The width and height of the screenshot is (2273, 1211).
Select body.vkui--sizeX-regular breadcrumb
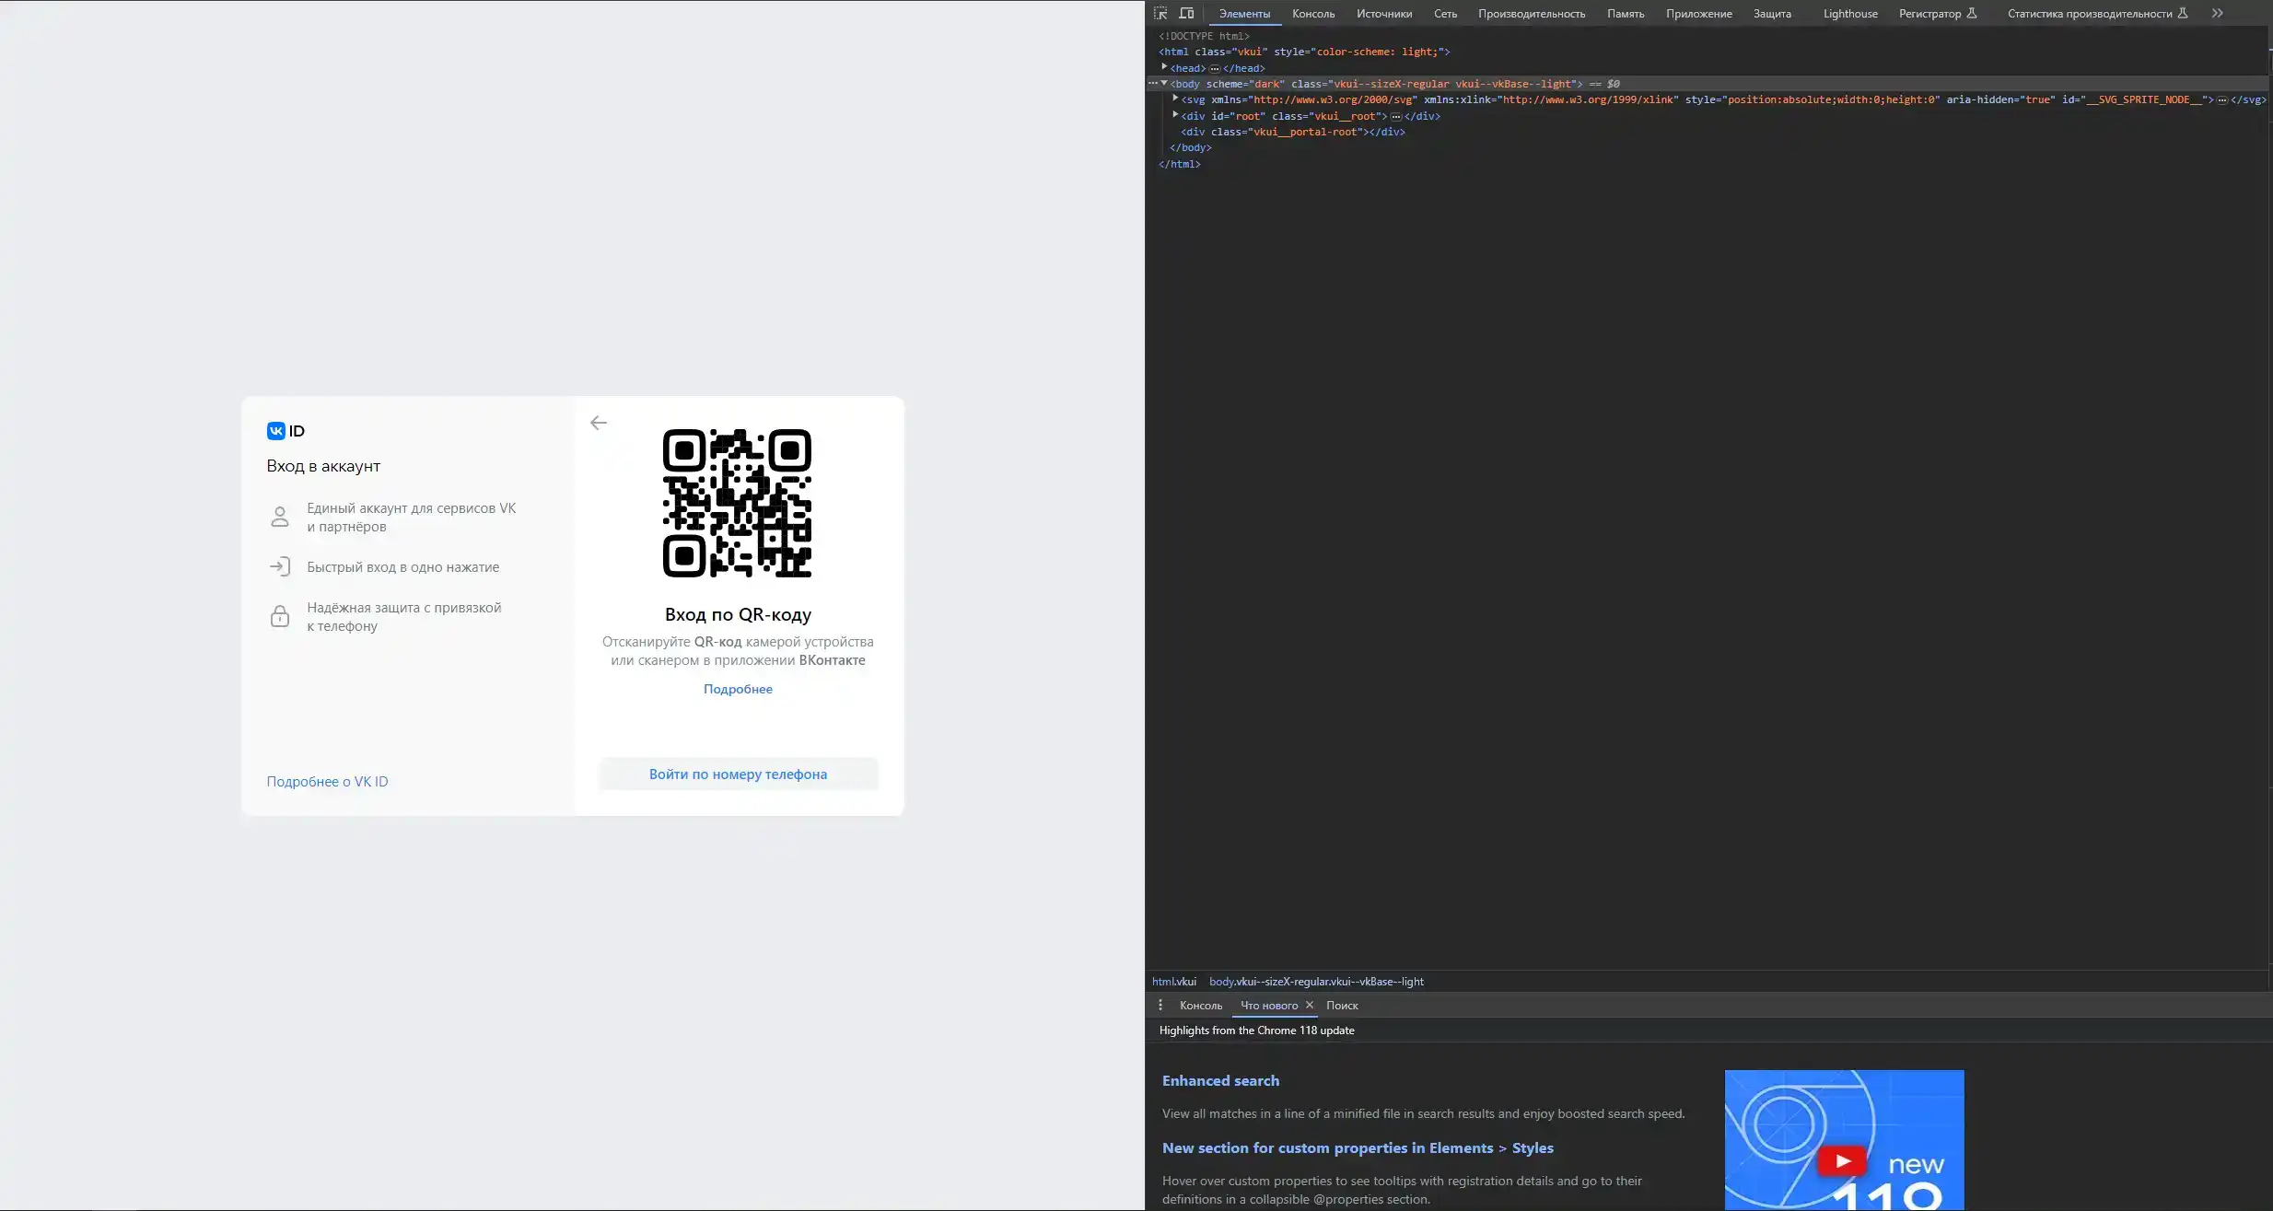point(1316,982)
